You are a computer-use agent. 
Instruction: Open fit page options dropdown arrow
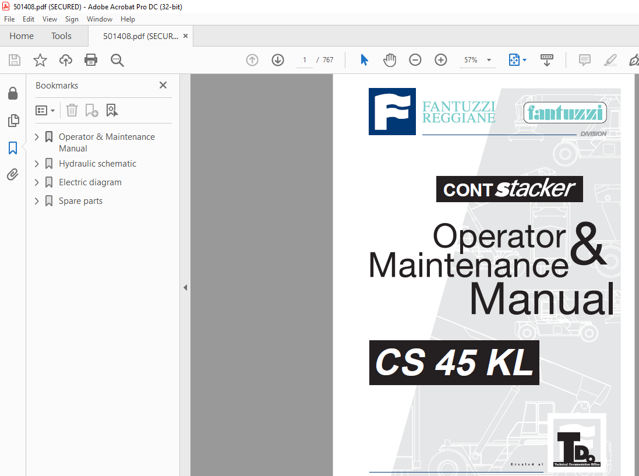pyautogui.click(x=524, y=60)
